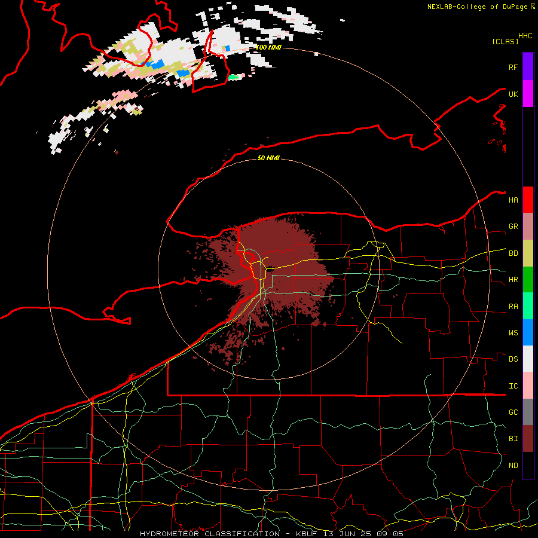Viewport: 538px width, 538px height.
Task: Click the HA red legend swatch
Action: pos(528,200)
